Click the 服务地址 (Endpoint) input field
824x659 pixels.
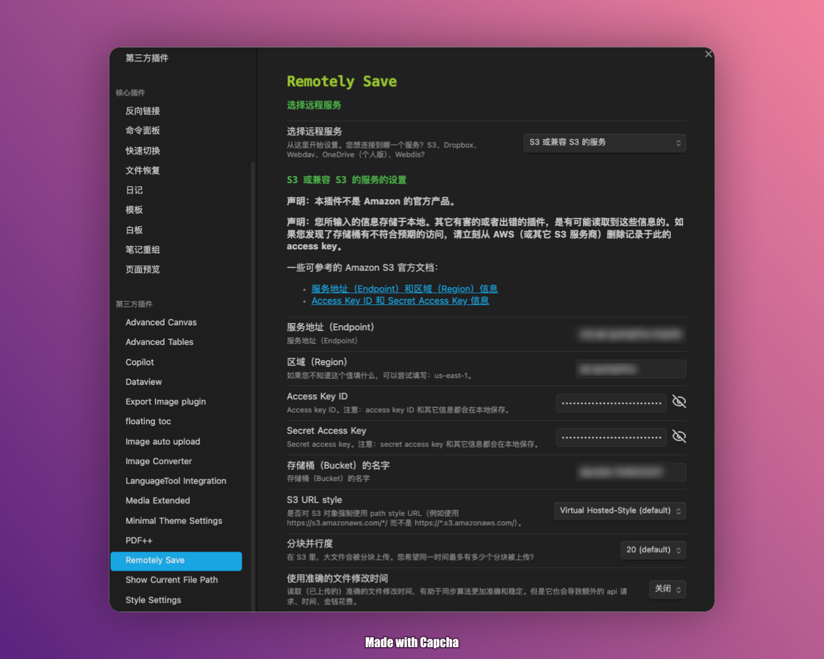click(630, 334)
